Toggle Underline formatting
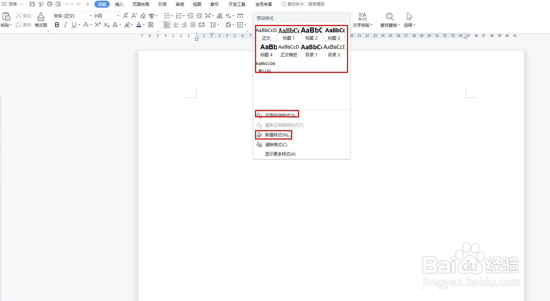Screen dimensions: 550x301 (74, 25)
